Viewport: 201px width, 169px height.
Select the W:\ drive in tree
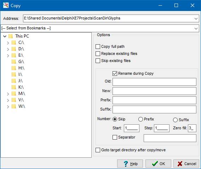pos(22,106)
